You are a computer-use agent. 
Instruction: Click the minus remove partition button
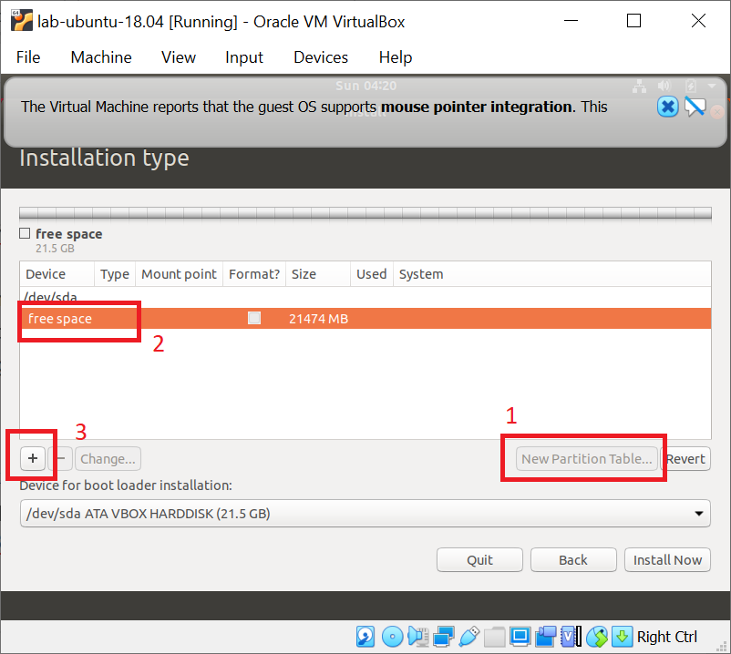tap(60, 458)
